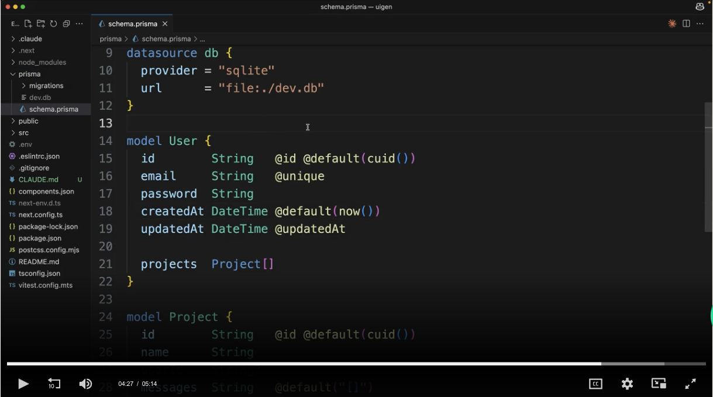The image size is (713, 397).
Task: Place cursor on "sqlite" provider string
Action: [246, 70]
